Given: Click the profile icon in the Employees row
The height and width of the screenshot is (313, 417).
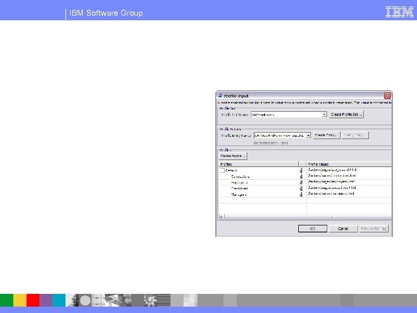Looking at the screenshot, I should pyautogui.click(x=301, y=183).
